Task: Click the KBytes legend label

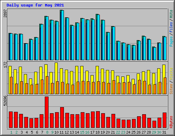Action: (171, 122)
